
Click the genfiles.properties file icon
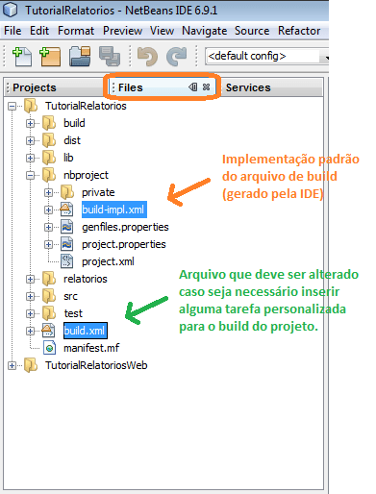click(x=66, y=227)
